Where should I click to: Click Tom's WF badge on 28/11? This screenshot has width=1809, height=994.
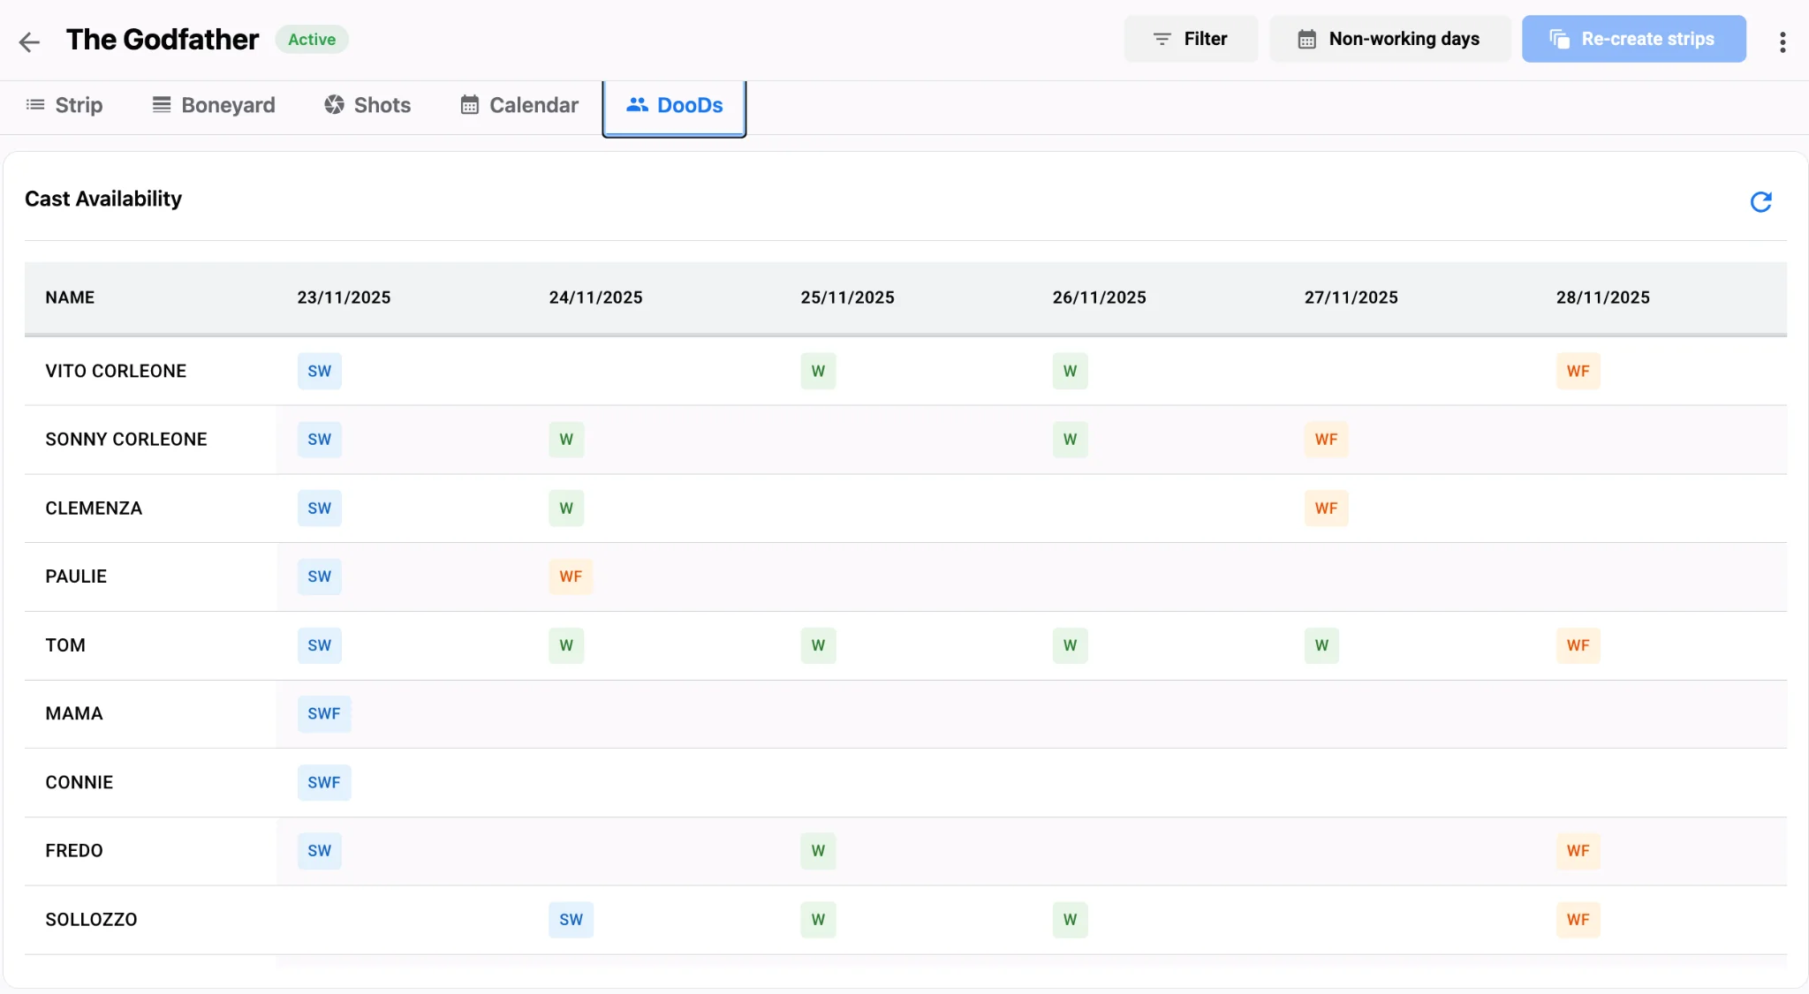1578,645
